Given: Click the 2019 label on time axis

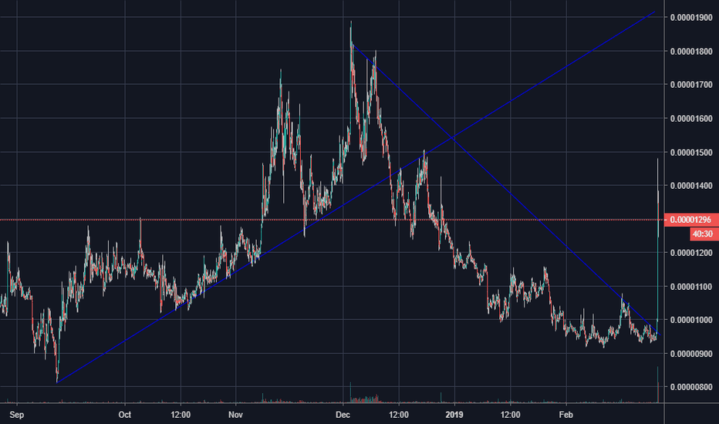Looking at the screenshot, I should click(x=454, y=415).
